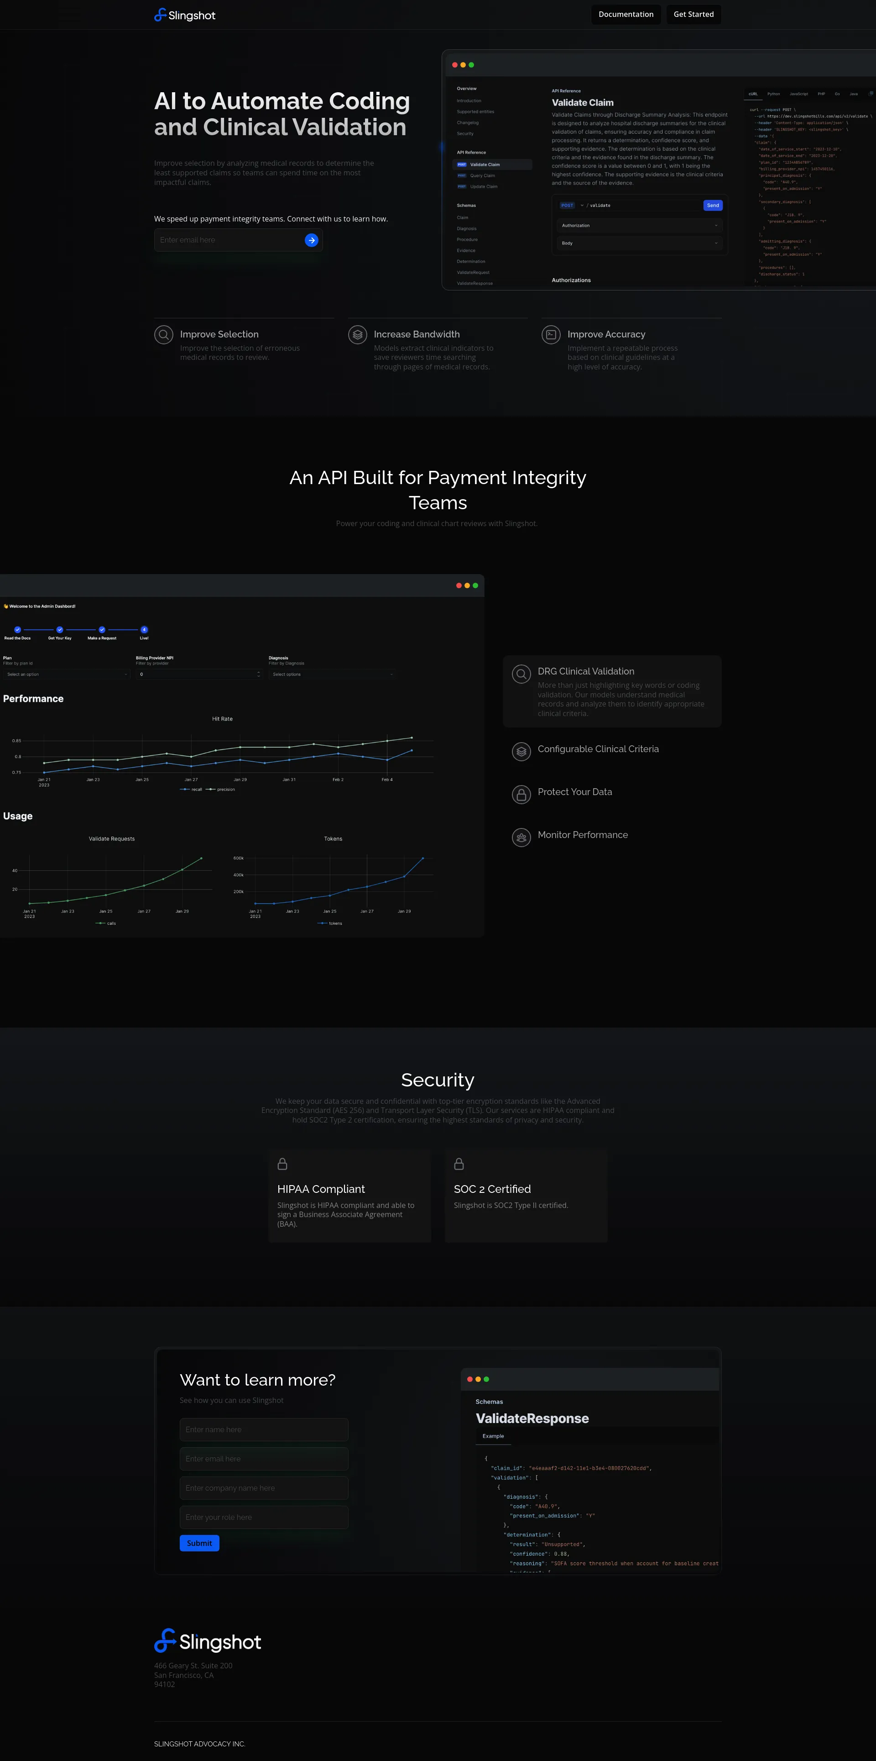
Task: Click the HIPAA Compliant lock icon
Action: click(x=283, y=1164)
